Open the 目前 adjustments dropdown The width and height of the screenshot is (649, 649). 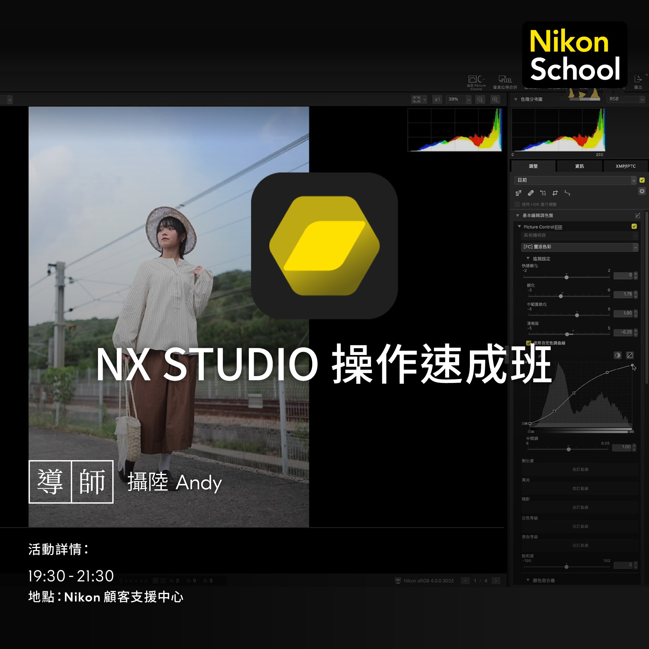coord(575,180)
